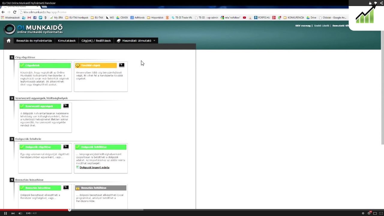Click the video title EU-TAX Online Munkaidő
This screenshot has height=216, width=384.
29,3
